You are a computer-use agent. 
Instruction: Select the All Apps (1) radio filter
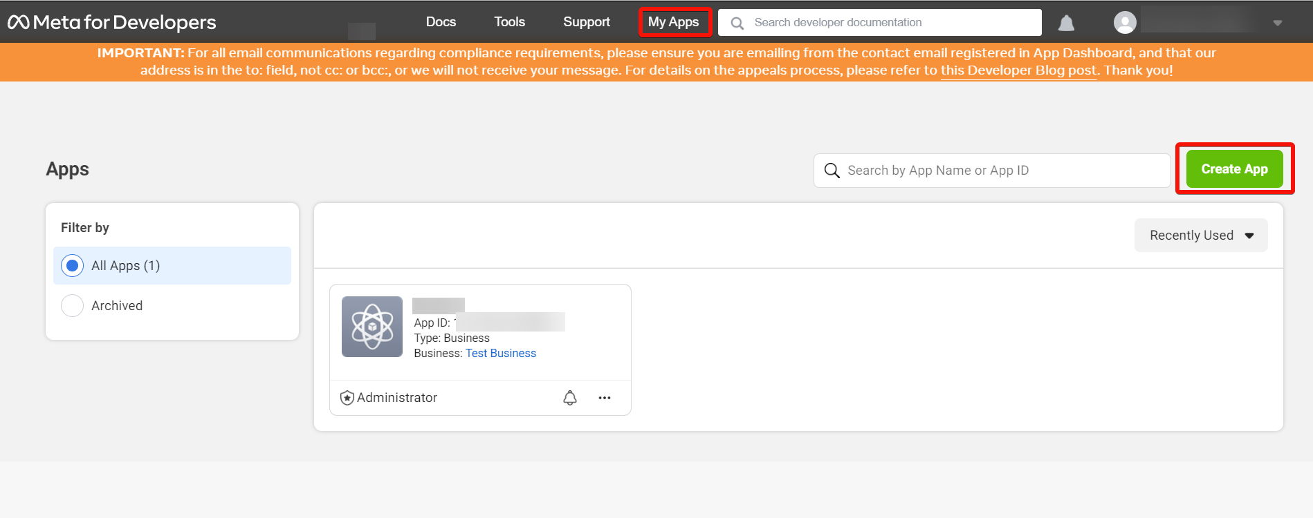(73, 266)
